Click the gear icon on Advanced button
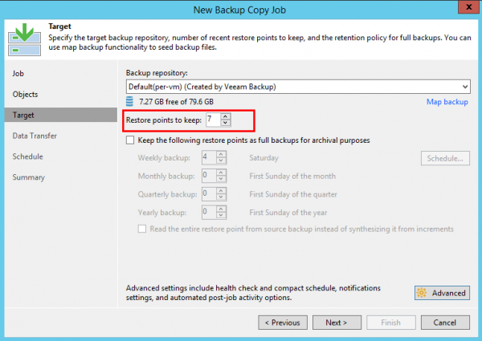The height and width of the screenshot is (341, 482). (x=422, y=293)
